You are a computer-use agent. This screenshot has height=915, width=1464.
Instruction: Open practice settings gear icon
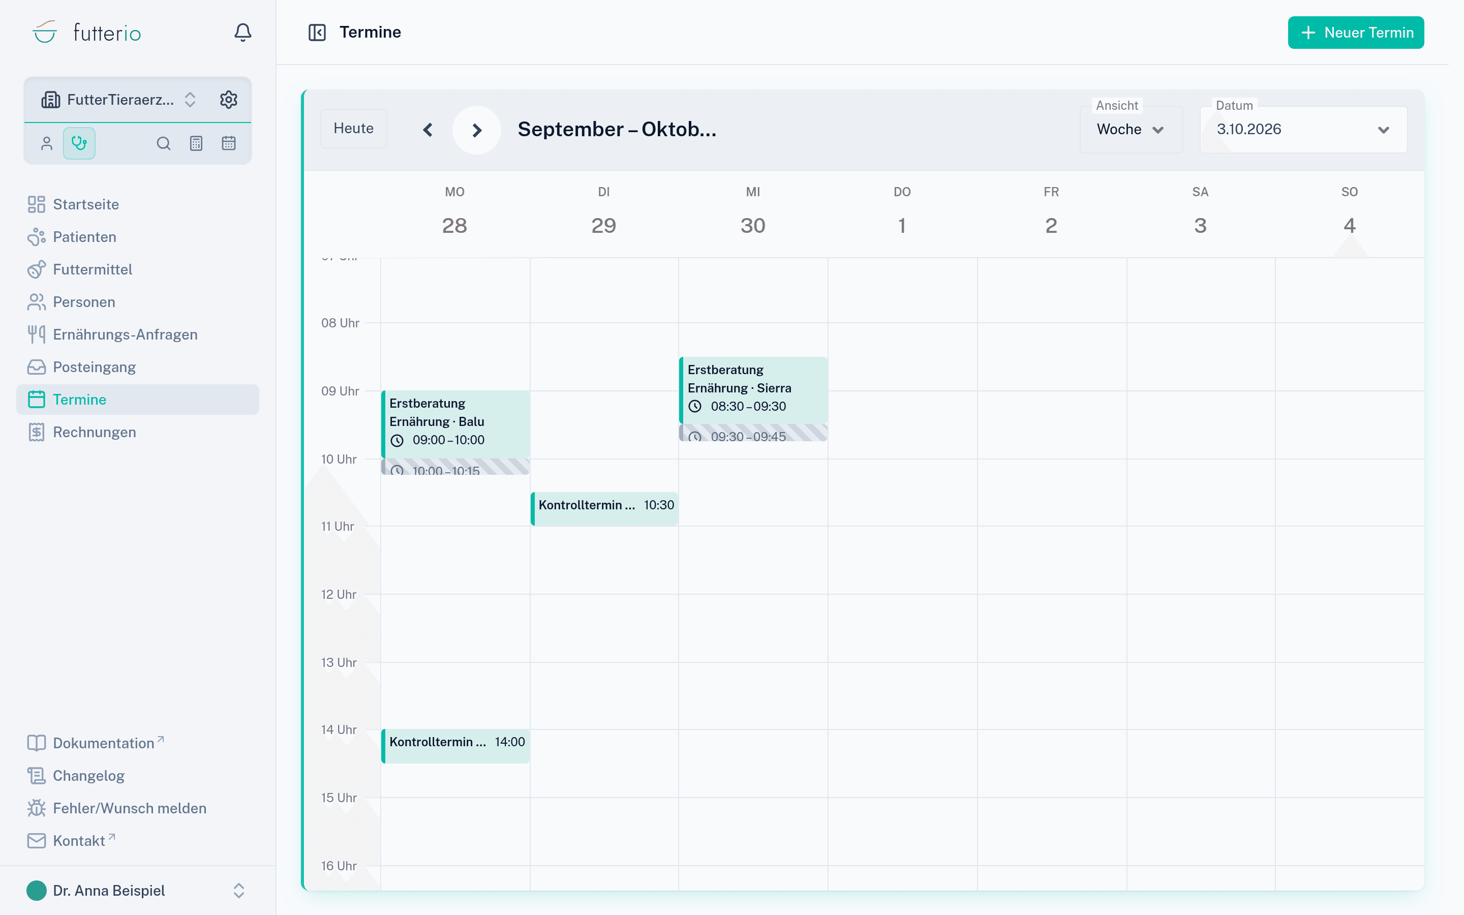pyautogui.click(x=228, y=99)
